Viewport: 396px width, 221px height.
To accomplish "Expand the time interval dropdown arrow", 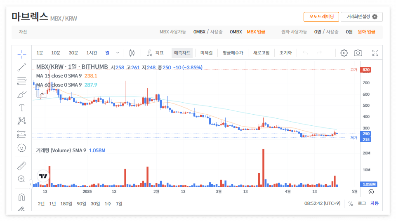I will (x=118, y=53).
